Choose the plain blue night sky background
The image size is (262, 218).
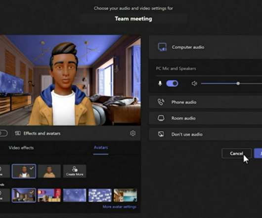pos(75,195)
